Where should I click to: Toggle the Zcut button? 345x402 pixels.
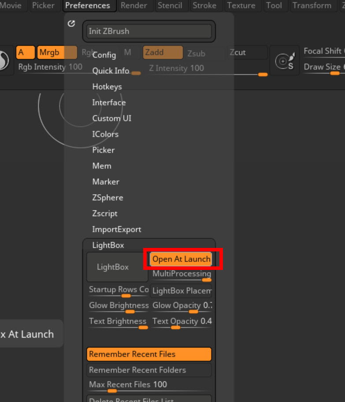247,52
